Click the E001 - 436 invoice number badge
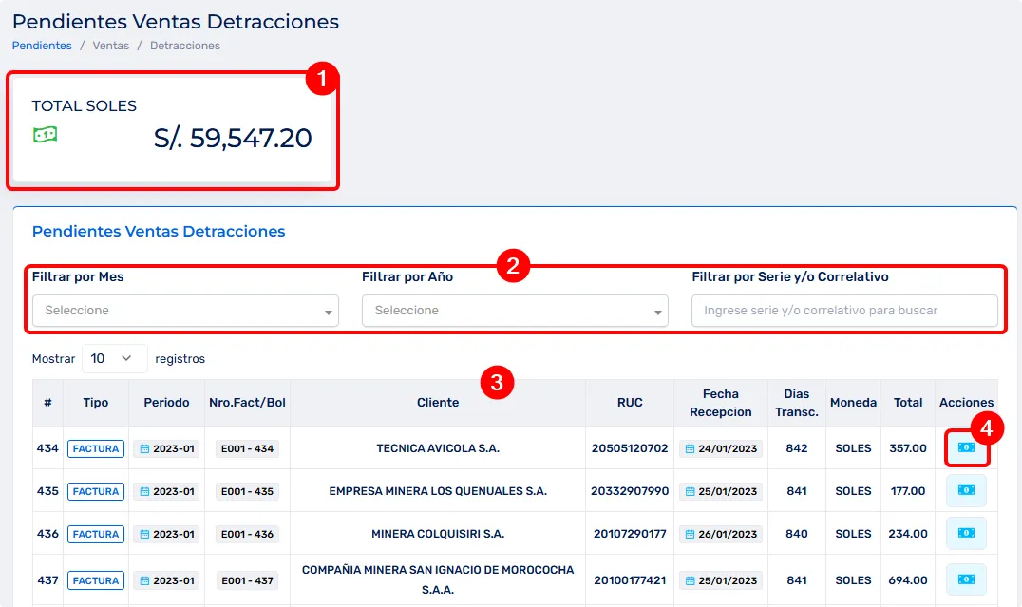This screenshot has width=1022, height=607. pyautogui.click(x=247, y=534)
